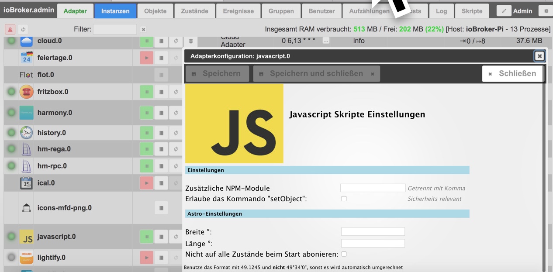Image resolution: width=553 pixels, height=272 pixels.
Task: Start the feiertage.0 instance
Action: click(147, 58)
